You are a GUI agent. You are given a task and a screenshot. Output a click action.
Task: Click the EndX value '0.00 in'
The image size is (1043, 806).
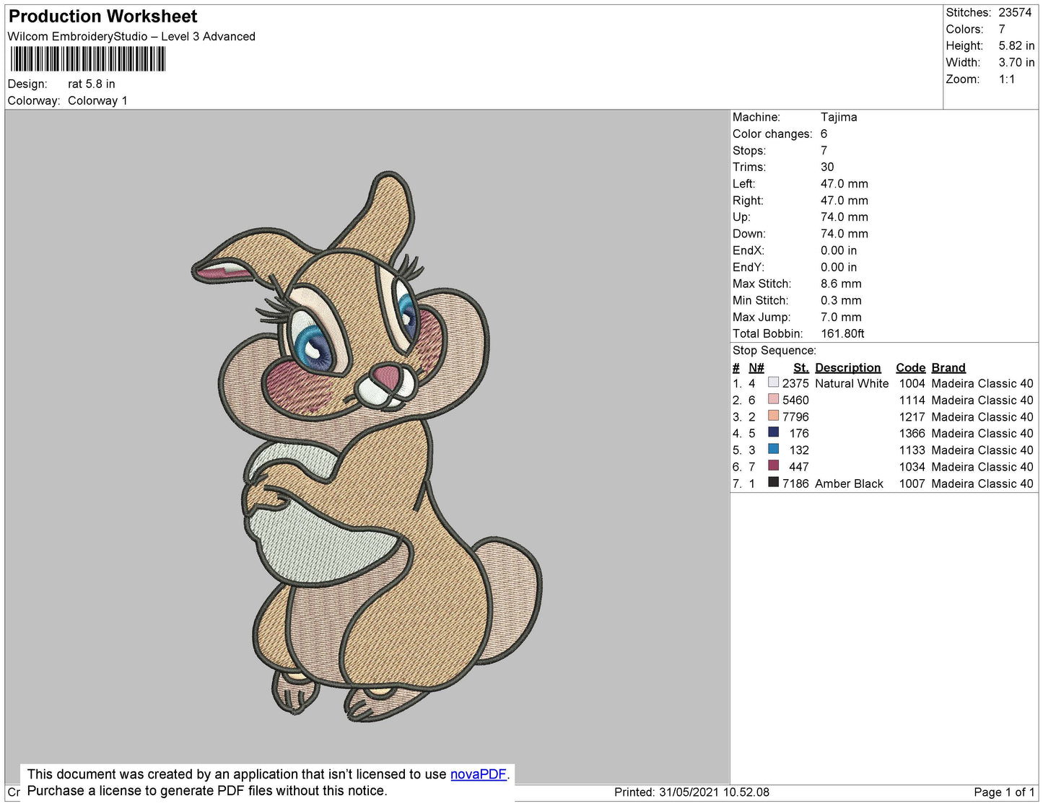[x=839, y=251]
